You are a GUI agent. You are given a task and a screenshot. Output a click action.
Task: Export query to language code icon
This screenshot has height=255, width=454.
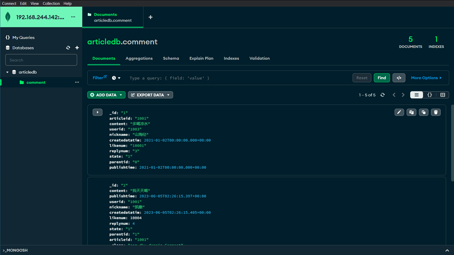click(399, 78)
